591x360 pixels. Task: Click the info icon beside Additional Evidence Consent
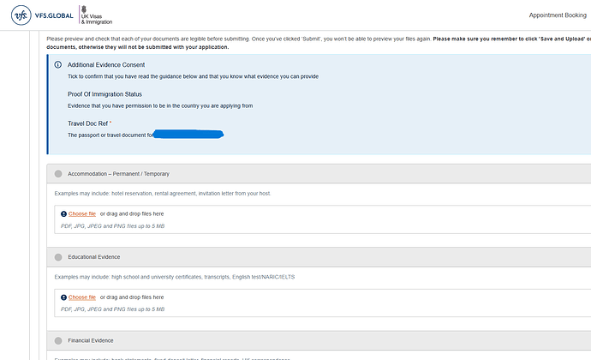tap(57, 65)
